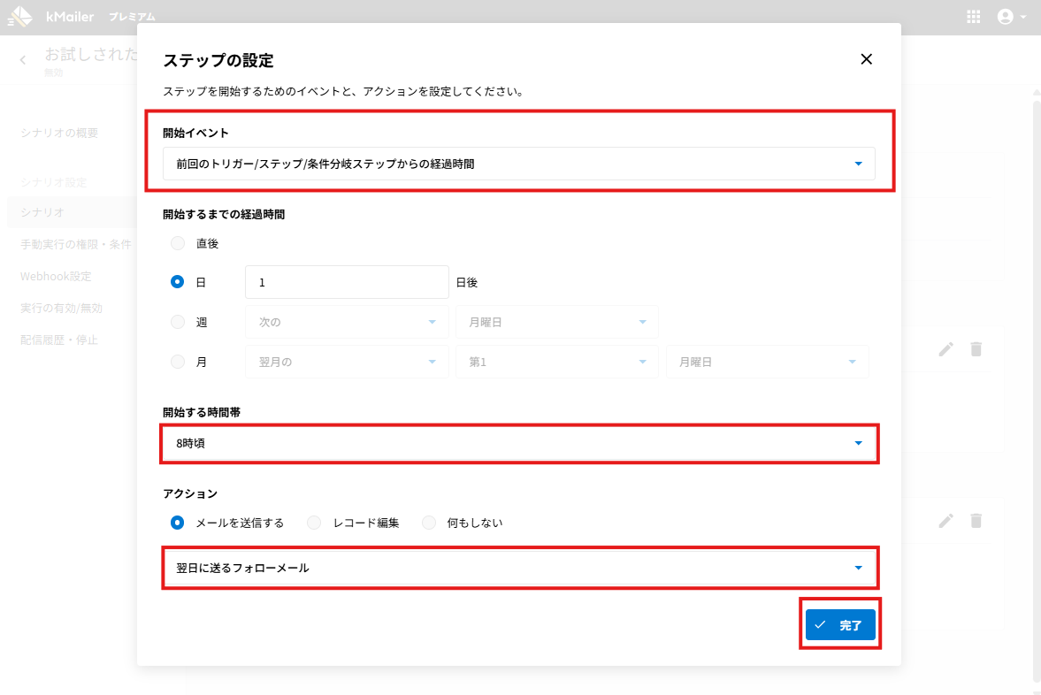Click the lower pencil edit icon
This screenshot has height=695, width=1041.
click(x=946, y=521)
